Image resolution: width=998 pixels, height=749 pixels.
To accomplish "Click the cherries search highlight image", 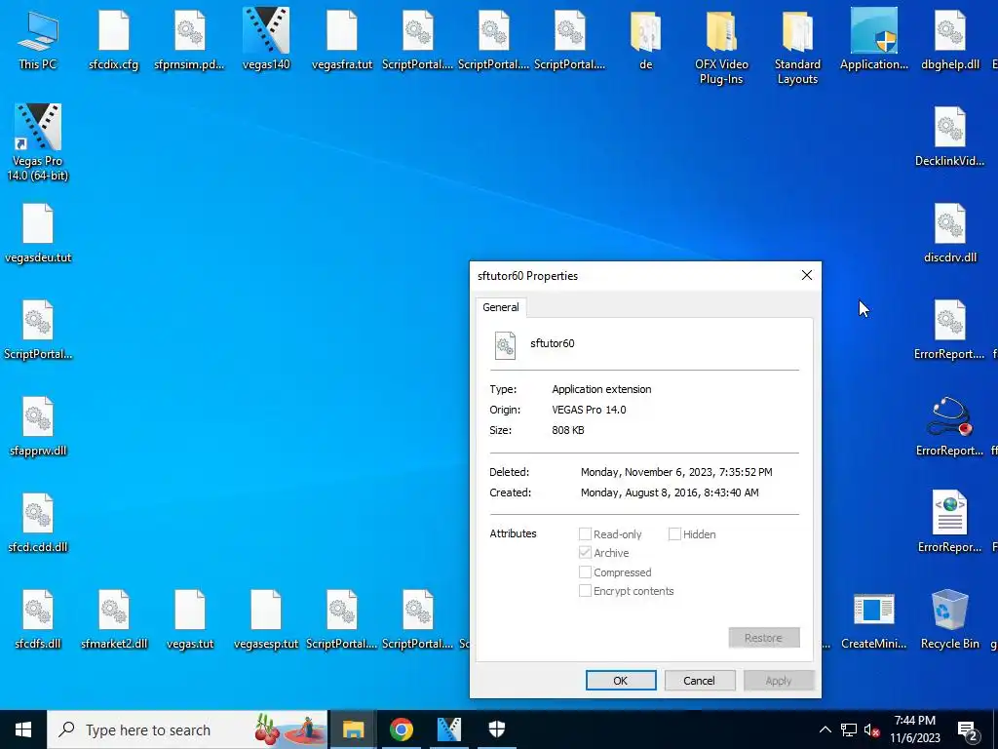I will tap(267, 729).
